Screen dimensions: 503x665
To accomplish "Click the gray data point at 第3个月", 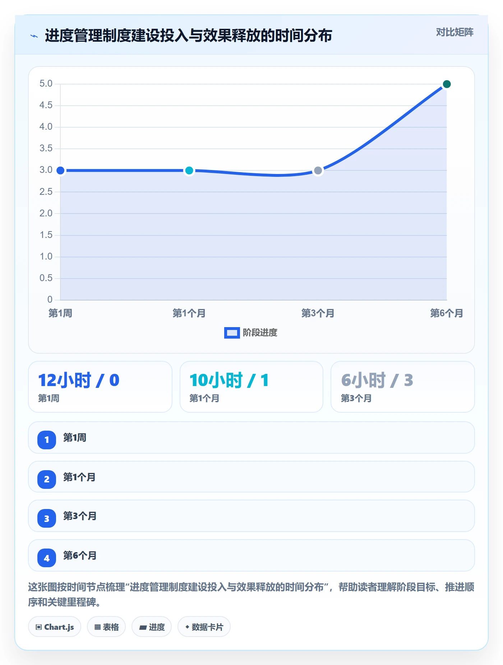I will coord(318,170).
